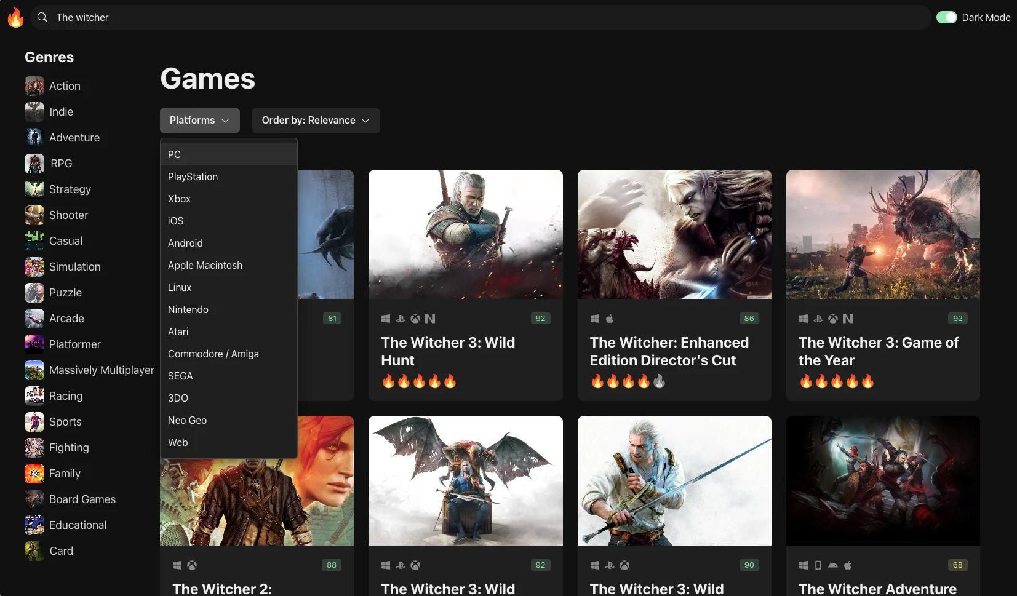Click the Massively Multiplayer genre icon
Image resolution: width=1017 pixels, height=596 pixels.
pos(34,370)
